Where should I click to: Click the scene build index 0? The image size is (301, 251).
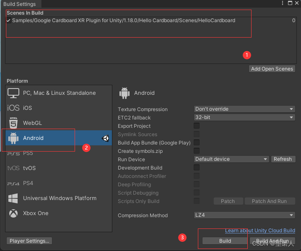(x=293, y=20)
